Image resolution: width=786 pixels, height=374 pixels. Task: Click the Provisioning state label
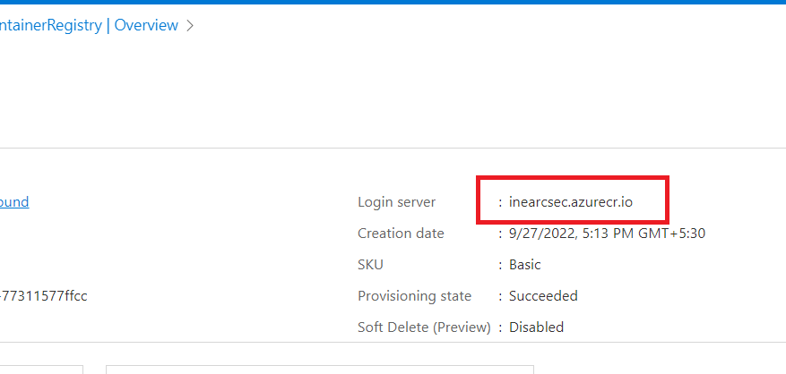(x=414, y=296)
